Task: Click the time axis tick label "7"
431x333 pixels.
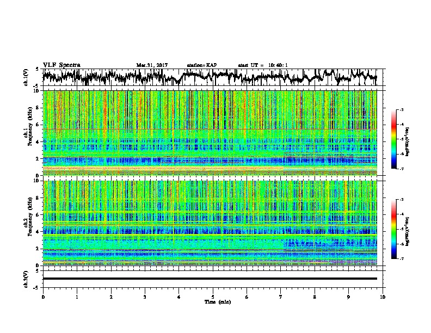Action: point(281,297)
